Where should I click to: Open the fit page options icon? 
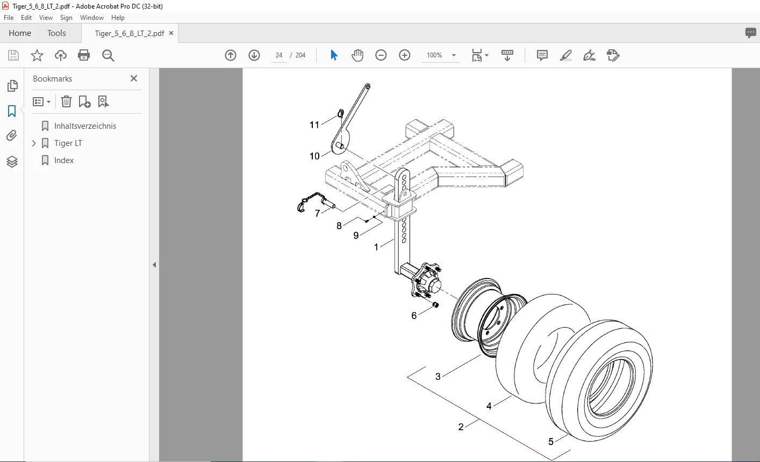(479, 55)
